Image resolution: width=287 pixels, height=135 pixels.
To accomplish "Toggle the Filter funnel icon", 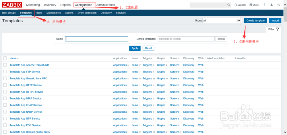I will click(x=278, y=29).
